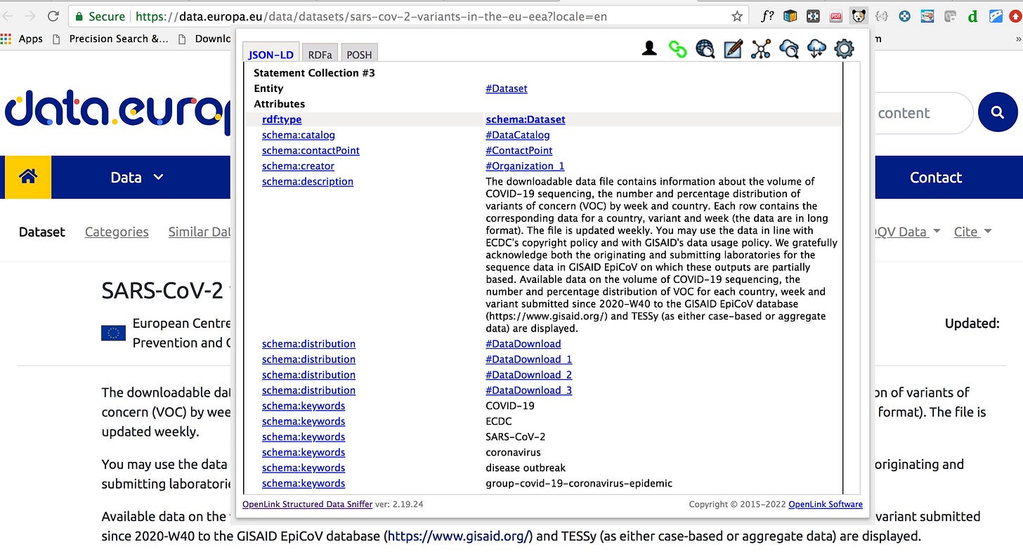Open the #DataDownload_2 link
The height and width of the screenshot is (556, 1023).
(528, 375)
